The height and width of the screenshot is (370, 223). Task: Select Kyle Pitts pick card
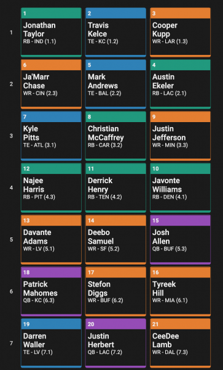(51, 136)
